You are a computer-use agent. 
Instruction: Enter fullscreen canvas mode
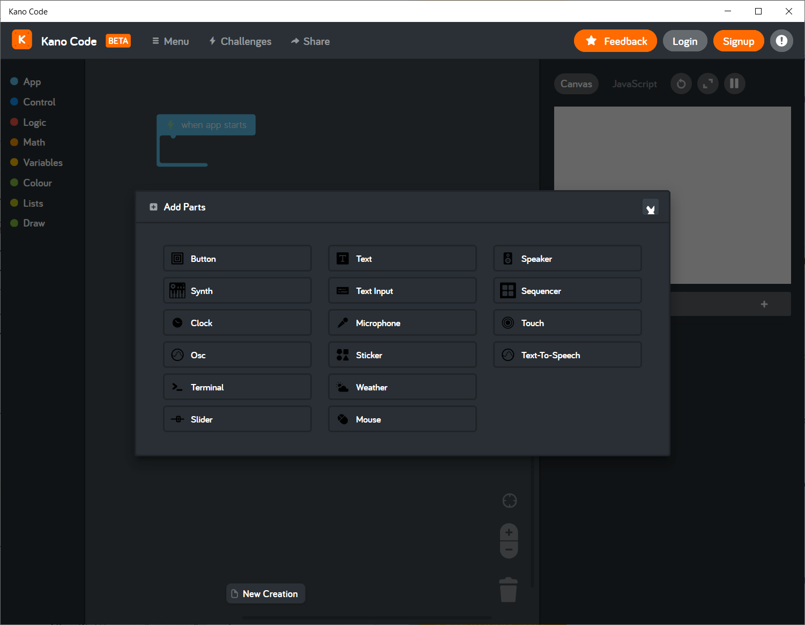707,84
